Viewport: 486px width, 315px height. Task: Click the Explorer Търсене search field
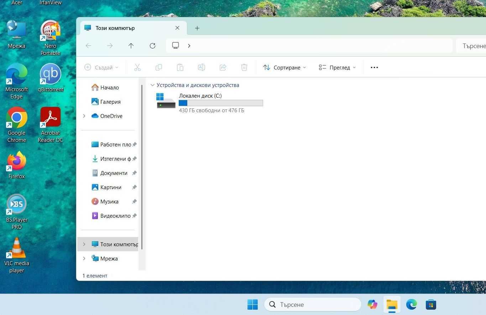[x=471, y=46]
